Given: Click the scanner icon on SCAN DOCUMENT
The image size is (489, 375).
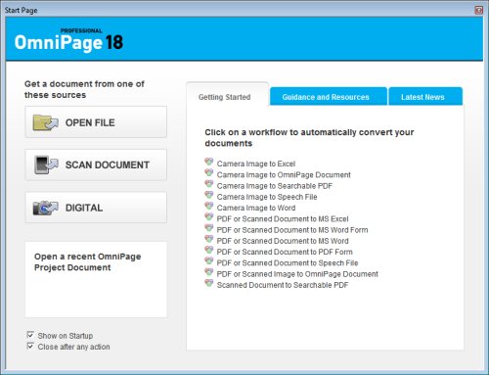Looking at the screenshot, I should click(x=46, y=164).
